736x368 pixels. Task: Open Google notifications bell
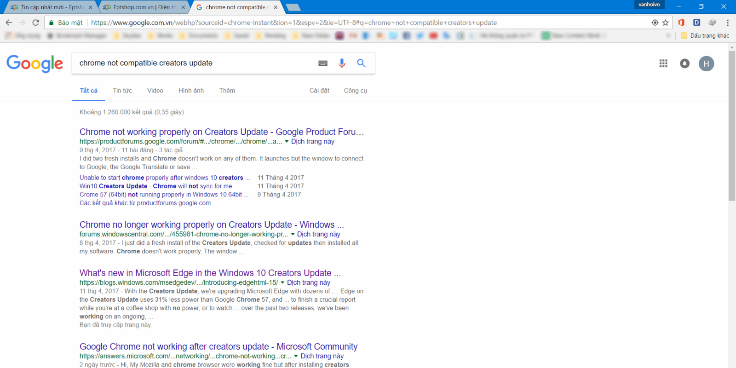click(685, 63)
